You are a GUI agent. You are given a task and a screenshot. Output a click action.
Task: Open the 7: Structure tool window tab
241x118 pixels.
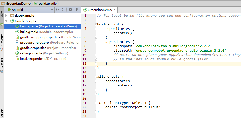pyautogui.click(x=2, y=42)
